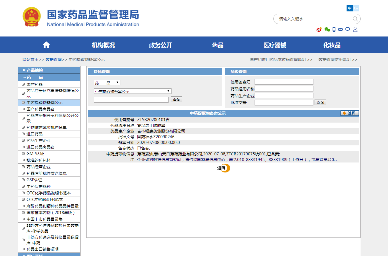Open the Weibo icon link
Screen dimensions: 388x256
pos(319,30)
